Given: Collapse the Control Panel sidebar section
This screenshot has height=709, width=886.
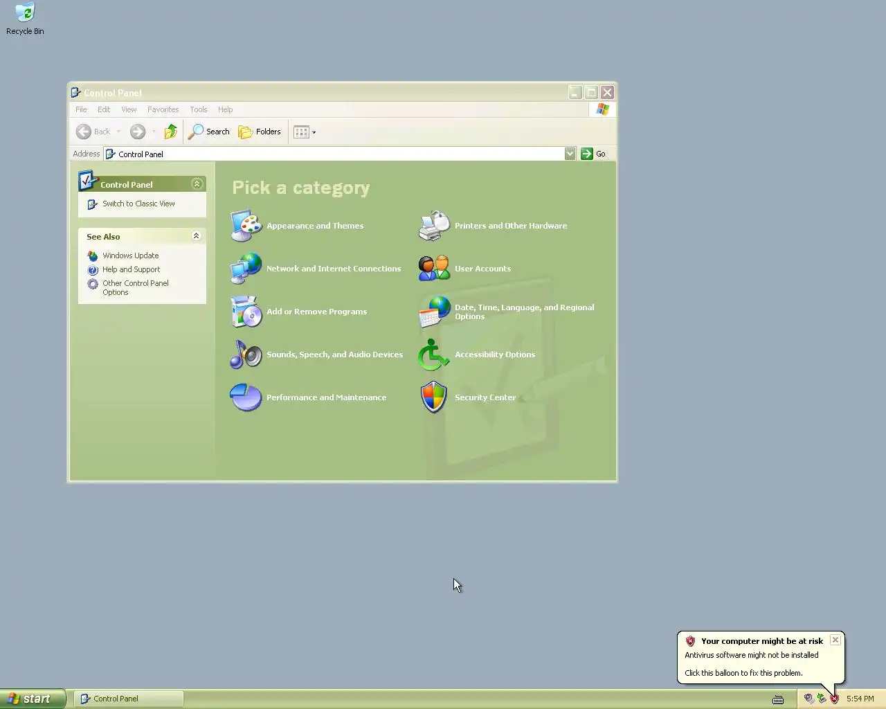Looking at the screenshot, I should click(197, 183).
